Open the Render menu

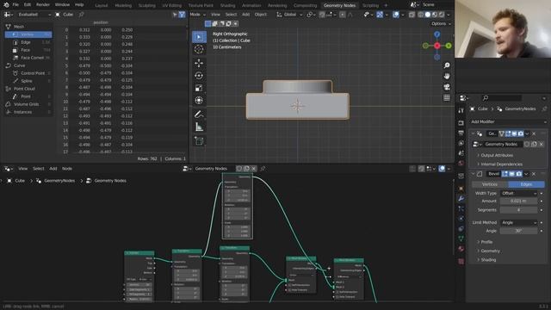pos(43,5)
